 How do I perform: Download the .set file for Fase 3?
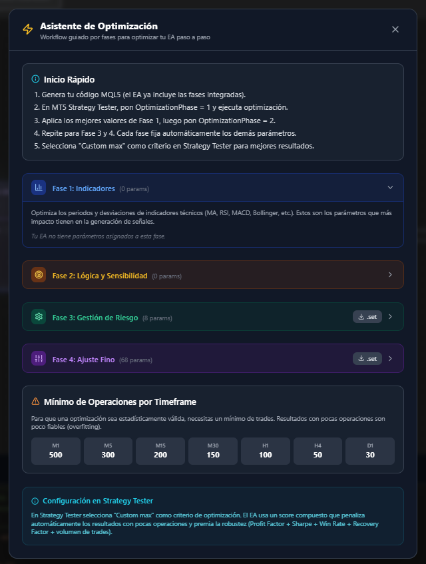(x=367, y=317)
